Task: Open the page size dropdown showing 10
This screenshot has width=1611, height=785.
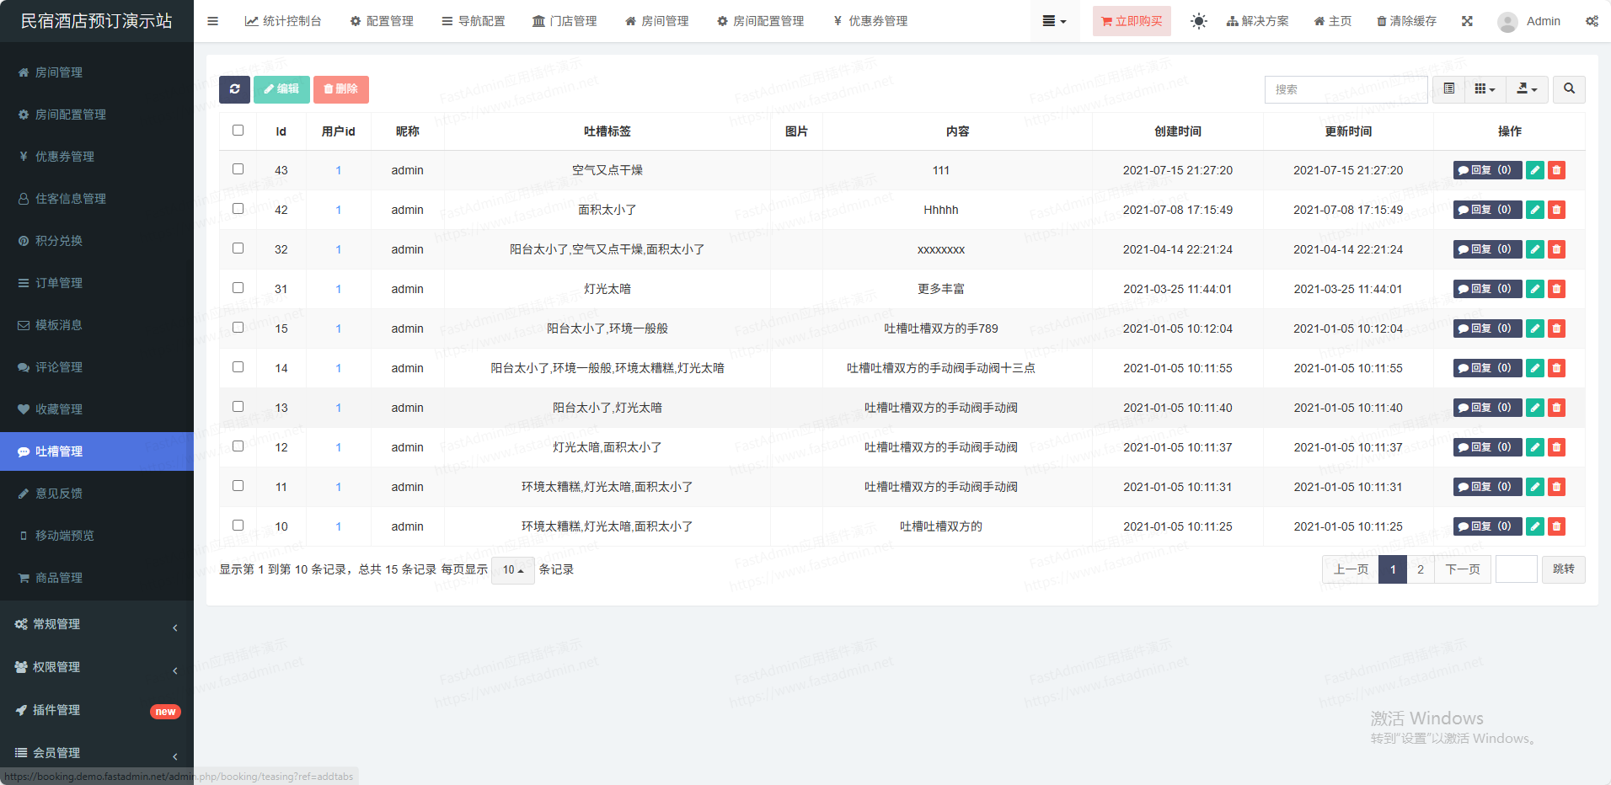Action: [x=512, y=570]
